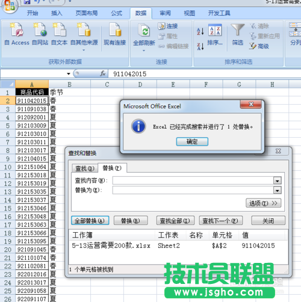Import data From Text (自文本)
301x302 pixels.
coord(59,34)
